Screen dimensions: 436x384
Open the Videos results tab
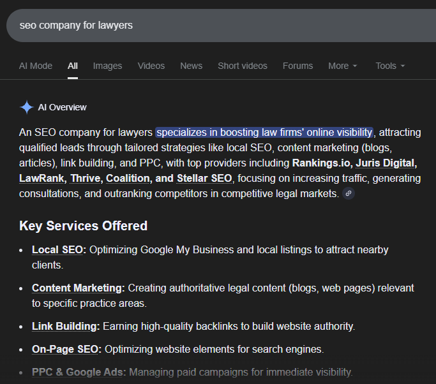coord(151,66)
